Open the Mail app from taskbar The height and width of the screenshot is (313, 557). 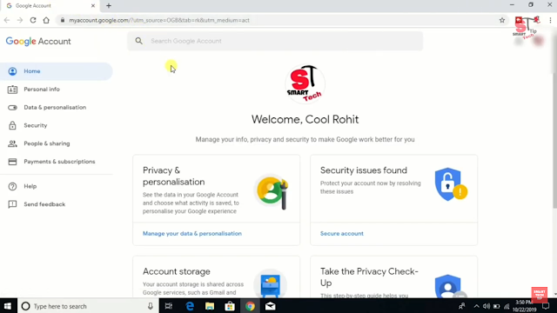(x=271, y=306)
